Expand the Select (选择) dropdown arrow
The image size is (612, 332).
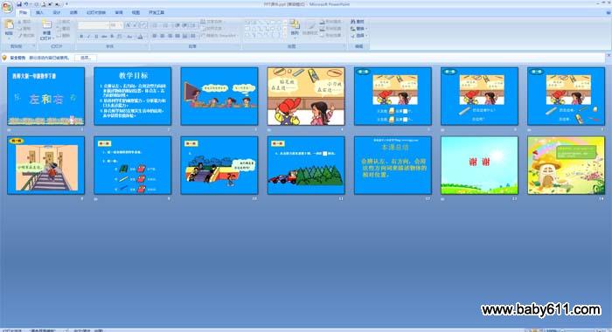click(366, 36)
